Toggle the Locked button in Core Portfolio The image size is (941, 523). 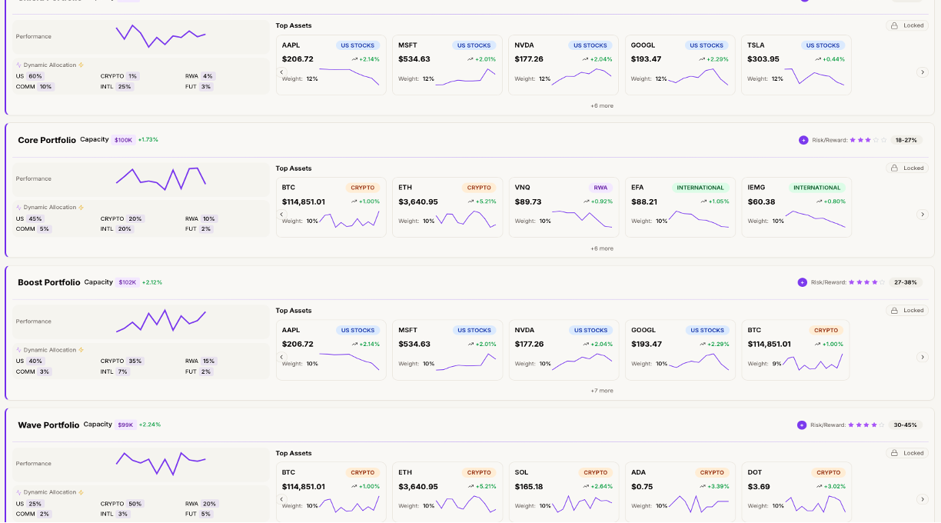click(907, 168)
